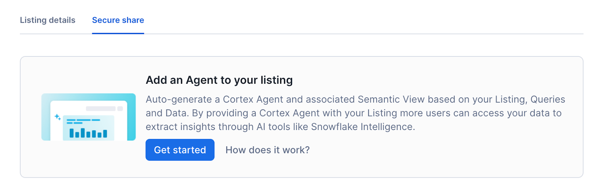Click the bar chart graphic in the illustration

pos(88,133)
